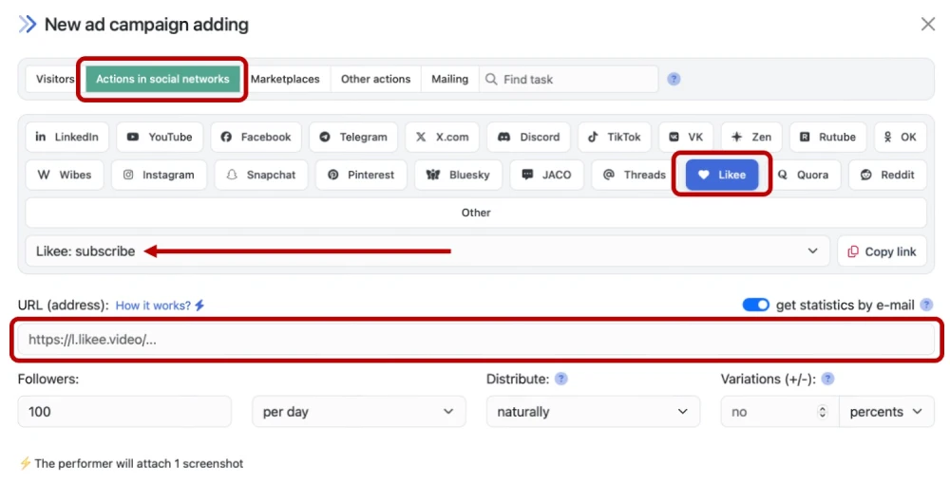The image size is (950, 483).
Task: Click the Variations number stepper
Action: coord(823,412)
